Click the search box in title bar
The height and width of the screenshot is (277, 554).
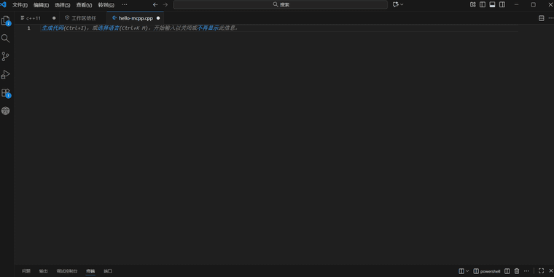(x=281, y=4)
